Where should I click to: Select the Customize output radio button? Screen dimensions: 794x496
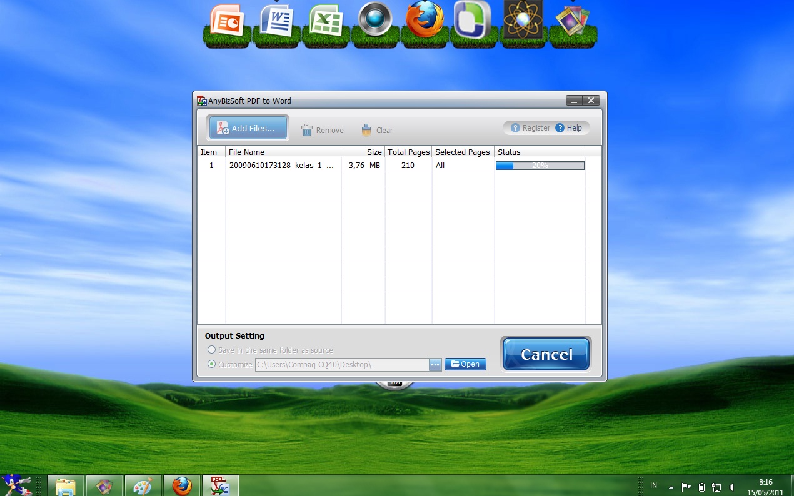click(x=211, y=364)
